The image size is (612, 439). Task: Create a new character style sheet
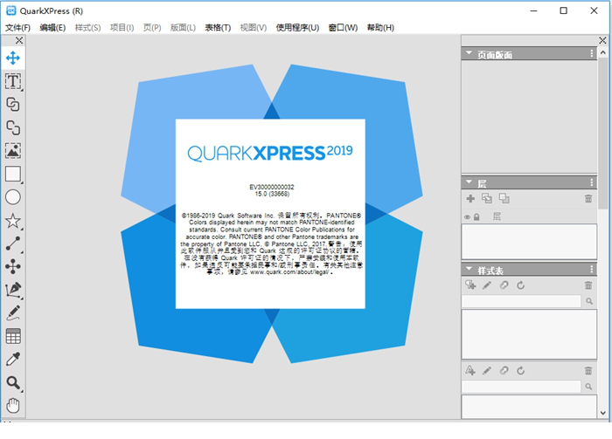470,370
